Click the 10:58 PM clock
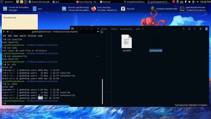This screenshot has height=119, width=211. pyautogui.click(x=205, y=2)
